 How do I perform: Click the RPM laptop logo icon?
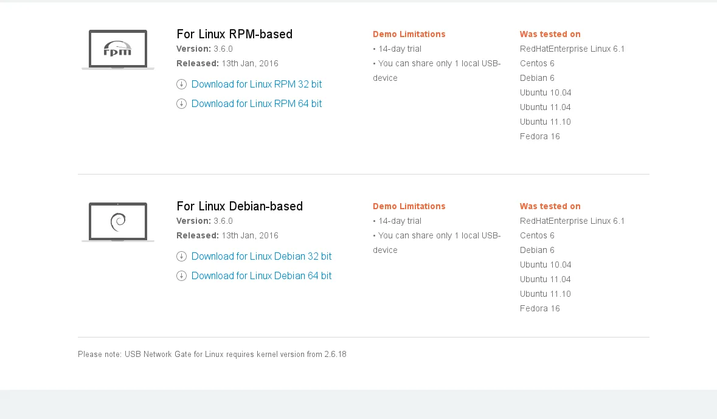(118, 49)
